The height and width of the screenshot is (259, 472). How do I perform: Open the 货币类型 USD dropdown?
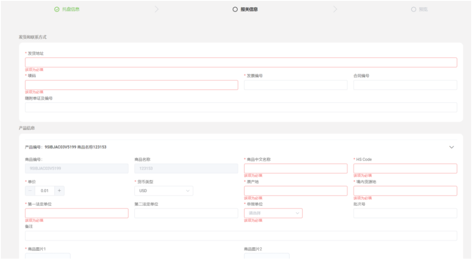click(x=163, y=191)
